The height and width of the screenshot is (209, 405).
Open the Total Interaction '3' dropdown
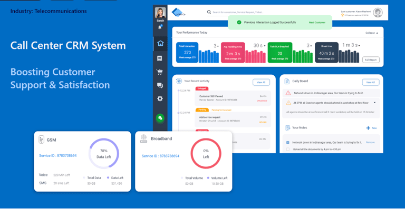click(x=216, y=46)
